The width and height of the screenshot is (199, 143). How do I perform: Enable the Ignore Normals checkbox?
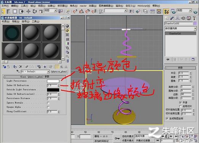[x=48, y=103]
